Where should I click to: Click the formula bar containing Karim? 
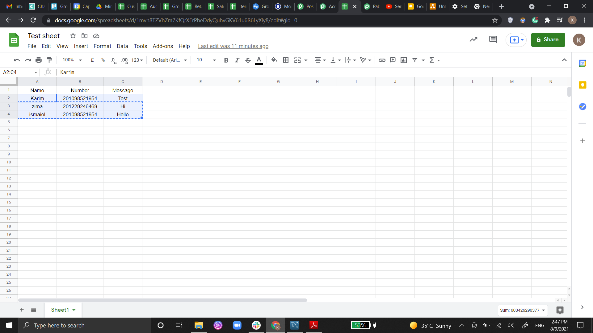tap(313, 72)
